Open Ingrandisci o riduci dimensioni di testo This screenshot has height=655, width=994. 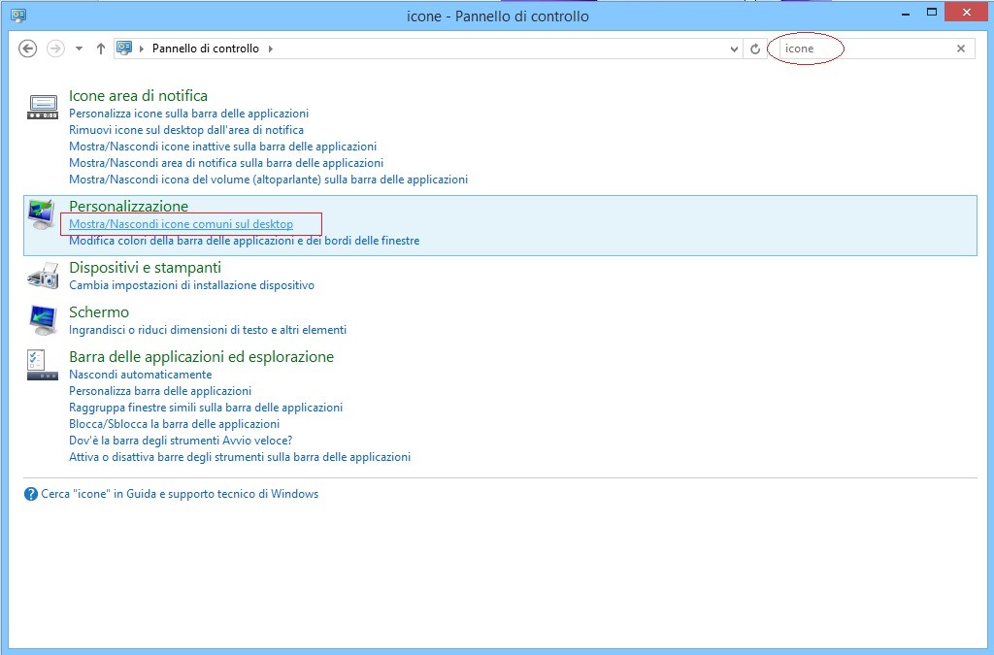[x=208, y=330]
